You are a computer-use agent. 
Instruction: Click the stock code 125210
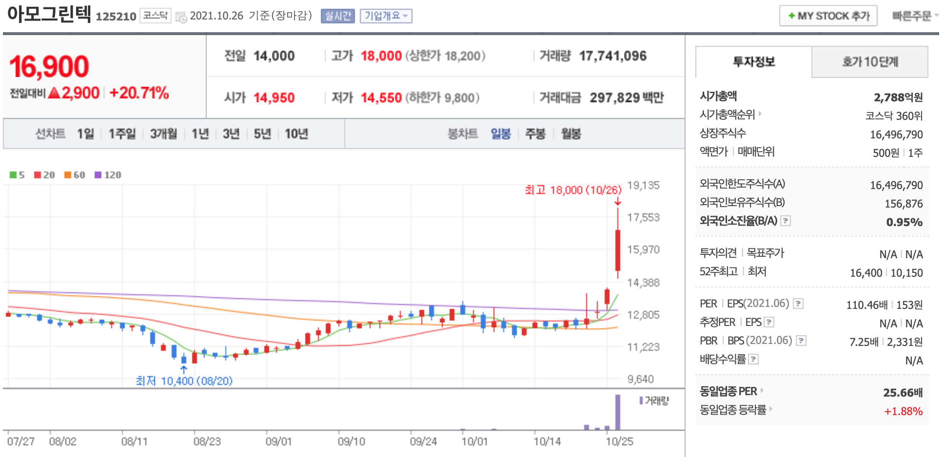click(x=116, y=17)
